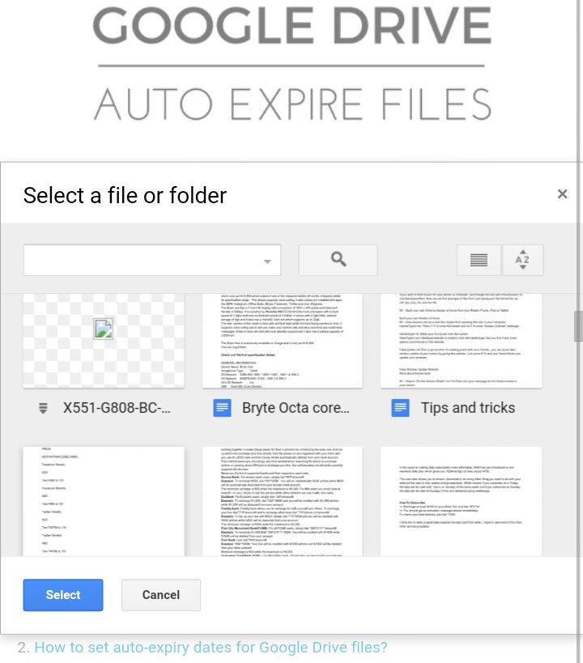Select the Bryte Octa core document thumbnail
Viewport: 583px width, 663px height.
point(283,340)
